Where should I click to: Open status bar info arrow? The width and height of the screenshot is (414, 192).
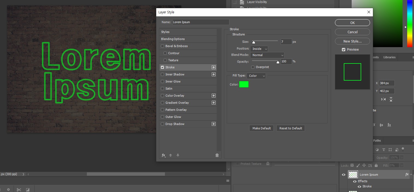tap(23, 174)
